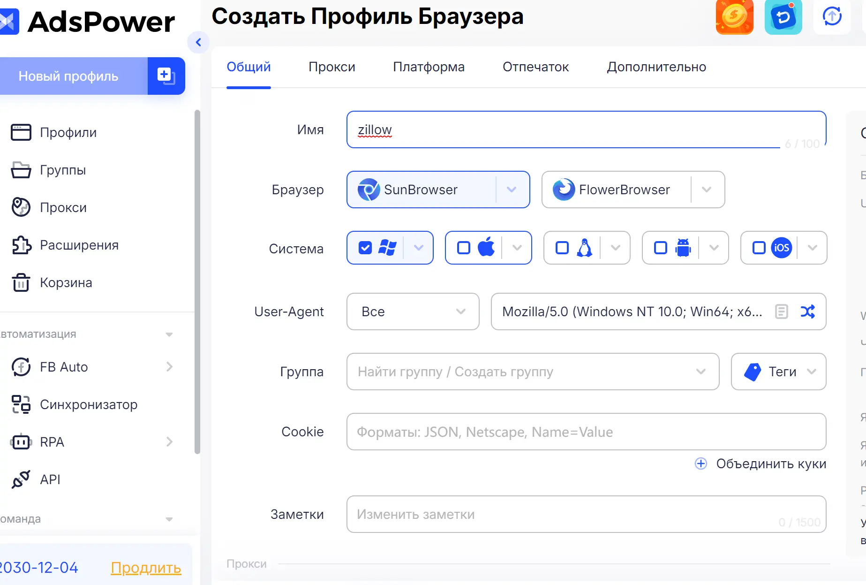Open the Tags dropdown

(x=778, y=372)
